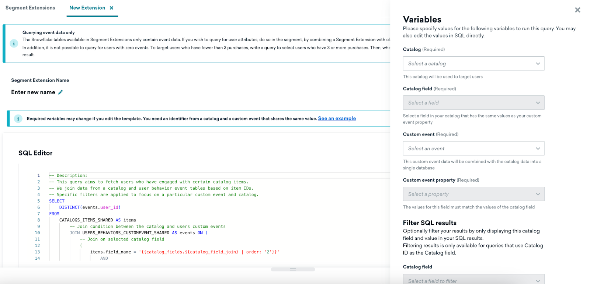Click the Enter new name field
590x284 pixels.
pyautogui.click(x=33, y=92)
